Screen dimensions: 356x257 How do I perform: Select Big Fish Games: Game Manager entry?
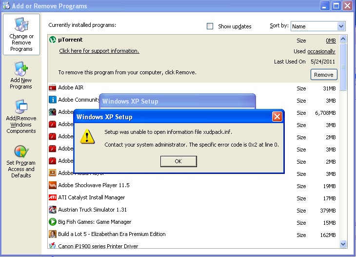(x=95, y=222)
